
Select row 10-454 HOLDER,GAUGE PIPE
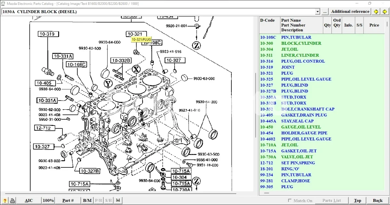pyautogui.click(x=322, y=133)
